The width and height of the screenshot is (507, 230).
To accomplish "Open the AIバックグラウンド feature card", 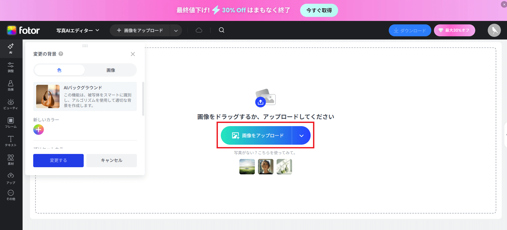I will click(85, 96).
